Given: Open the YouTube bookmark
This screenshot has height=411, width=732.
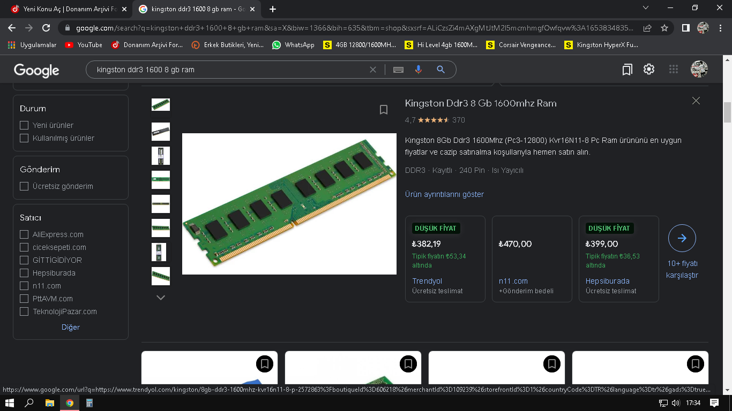Looking at the screenshot, I should (x=84, y=45).
